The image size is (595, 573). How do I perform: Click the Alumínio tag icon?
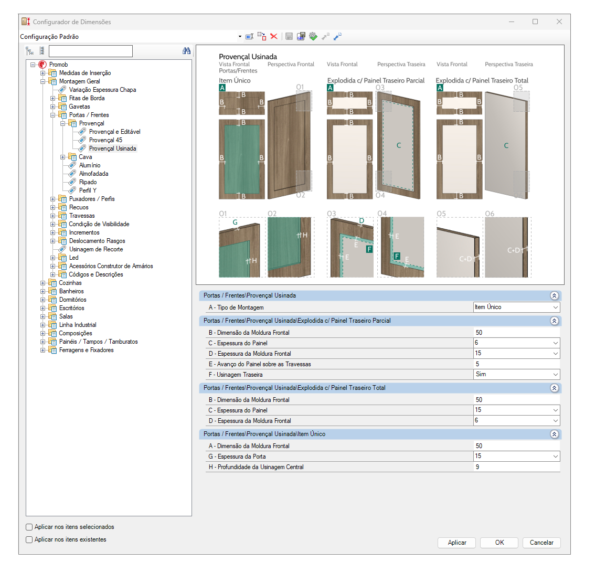click(72, 165)
